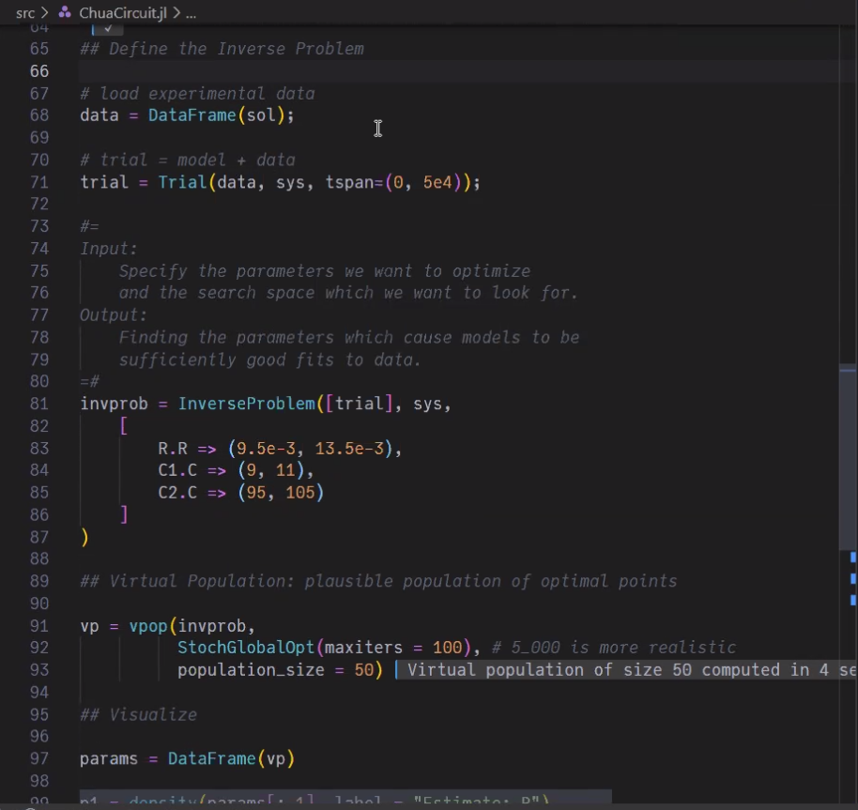Click the '13.5e-3' upper bound value
This screenshot has width=858, height=810.
click(x=349, y=449)
